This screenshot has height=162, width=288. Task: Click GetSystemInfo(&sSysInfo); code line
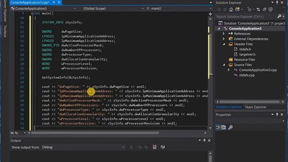pyautogui.click(x=66, y=77)
